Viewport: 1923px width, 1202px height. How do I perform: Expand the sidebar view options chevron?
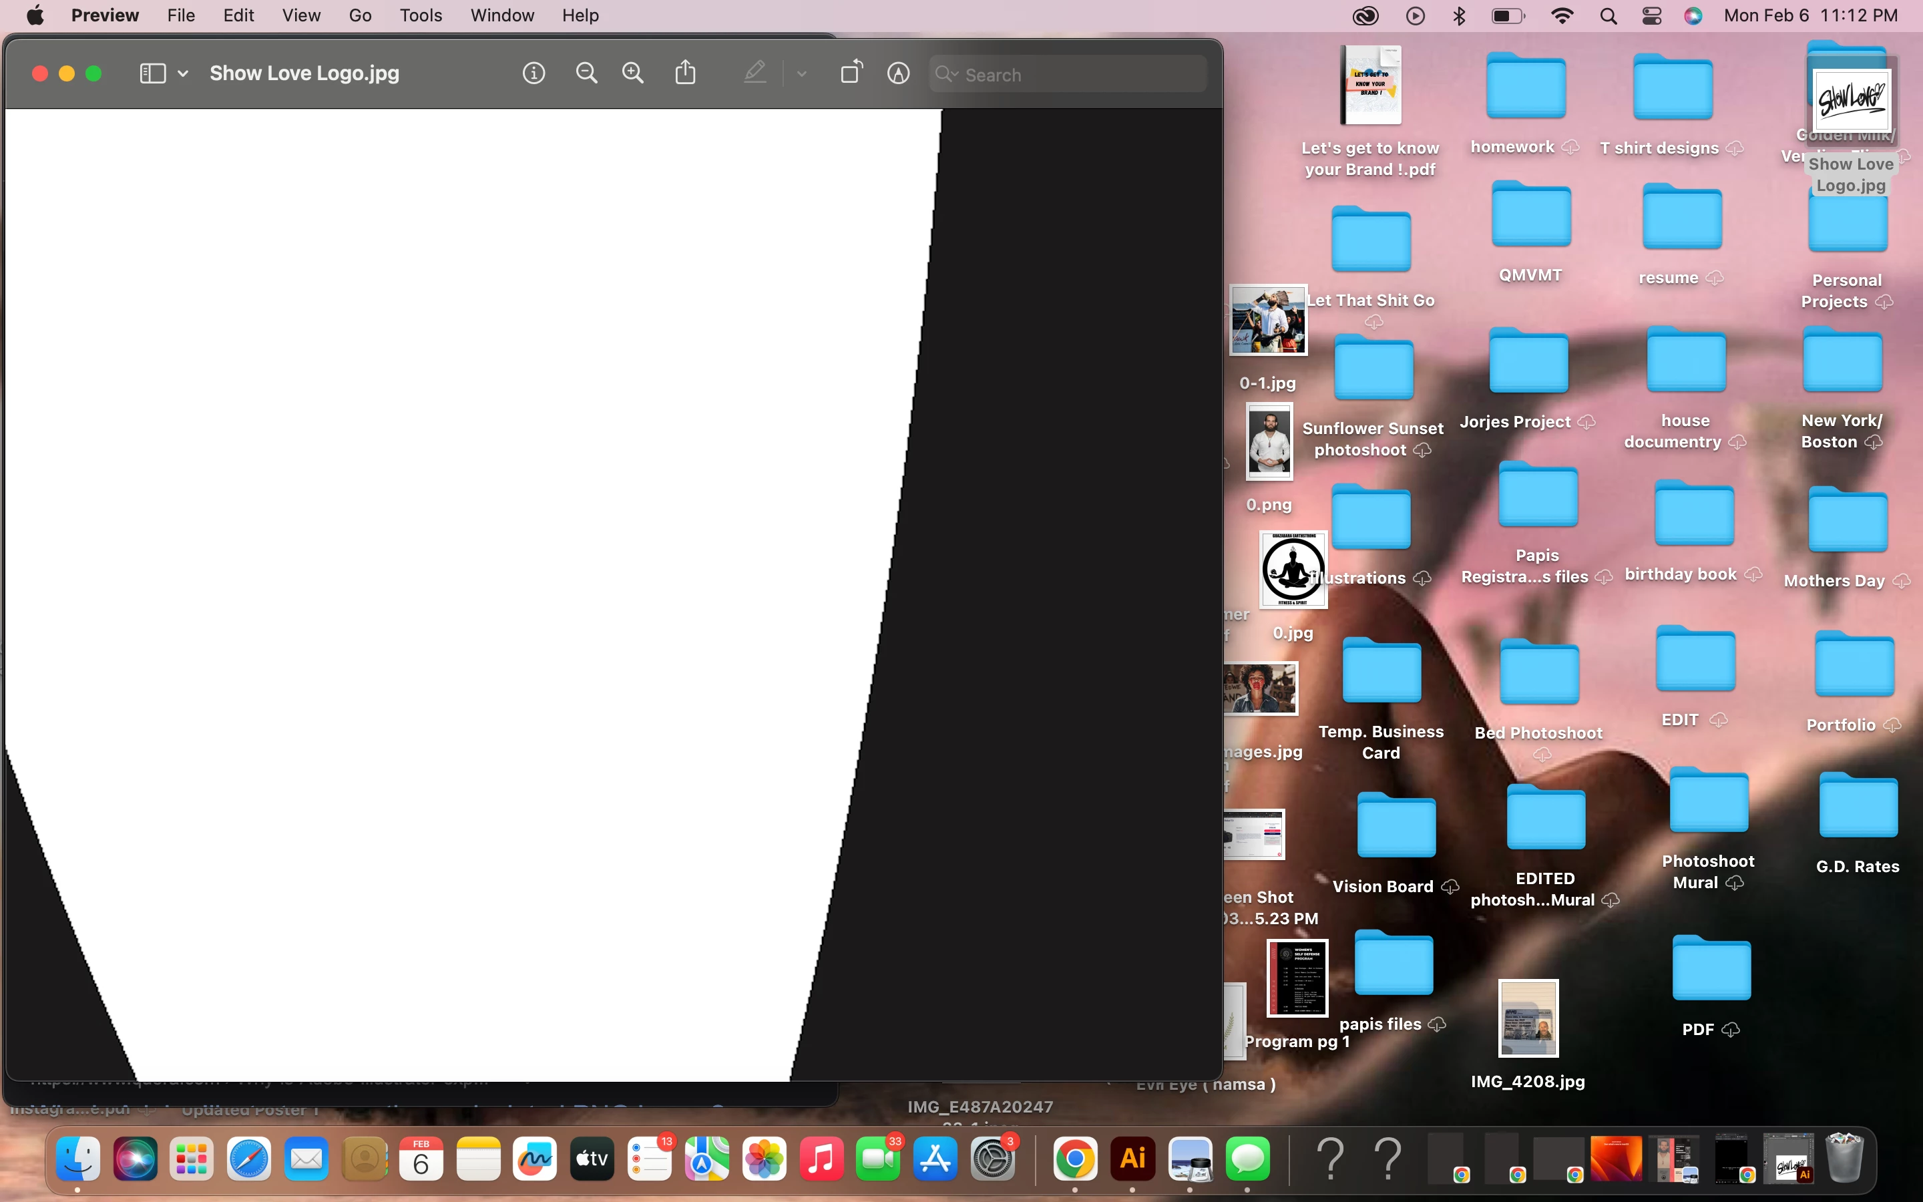click(183, 74)
